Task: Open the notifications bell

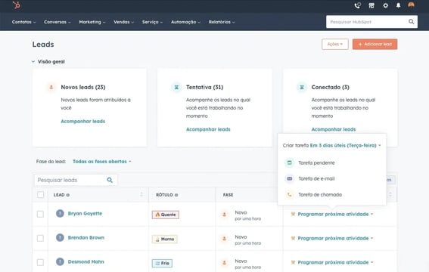Action: 398,5
